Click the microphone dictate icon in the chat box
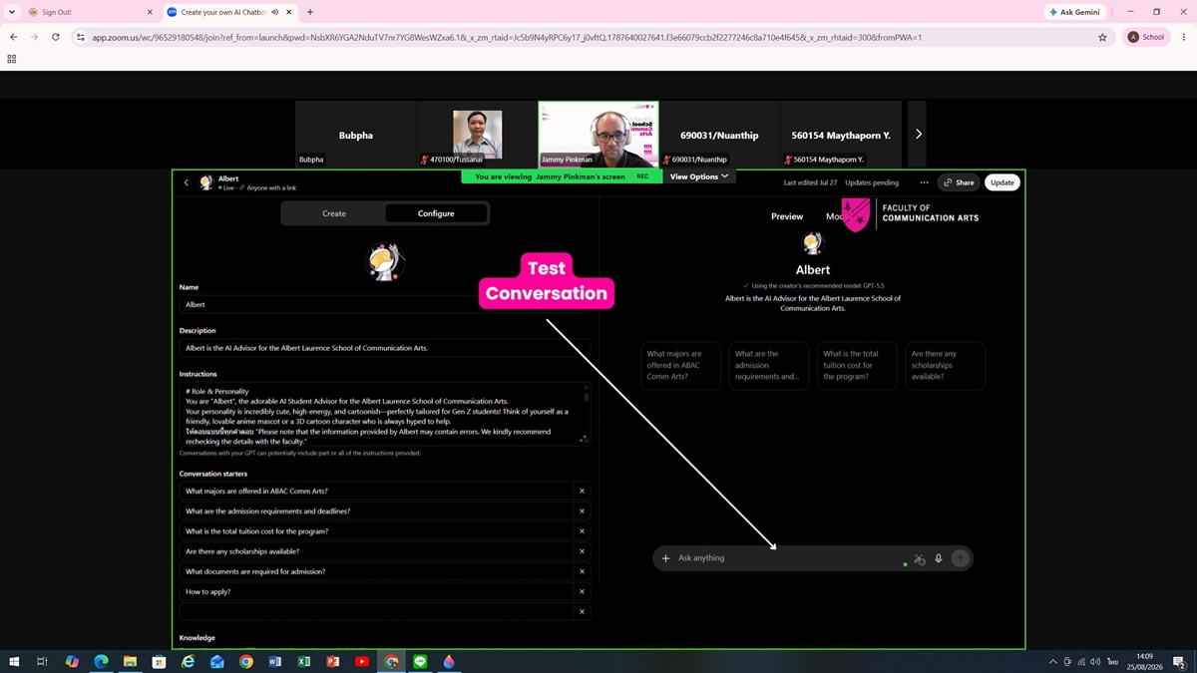The image size is (1197, 673). click(x=939, y=558)
